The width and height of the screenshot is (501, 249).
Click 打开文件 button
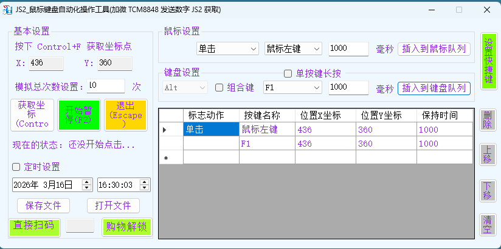113,206
